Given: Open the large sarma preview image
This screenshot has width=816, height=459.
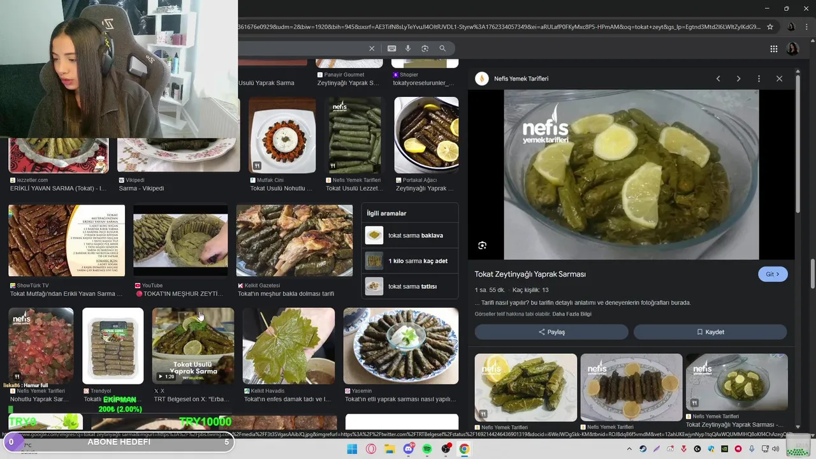Looking at the screenshot, I should (x=631, y=175).
